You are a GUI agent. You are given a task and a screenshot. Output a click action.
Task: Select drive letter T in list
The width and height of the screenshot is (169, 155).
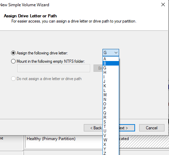pyautogui.click(x=111, y=127)
